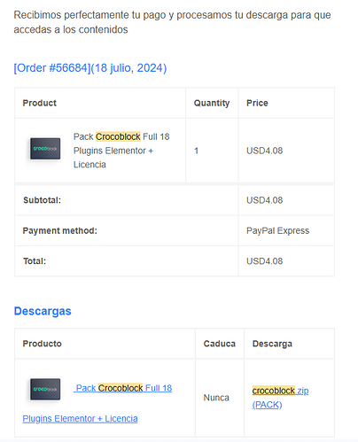The width and height of the screenshot is (358, 442).
Task: Download the crocoblock zip (PACK) file
Action: pyautogui.click(x=280, y=398)
